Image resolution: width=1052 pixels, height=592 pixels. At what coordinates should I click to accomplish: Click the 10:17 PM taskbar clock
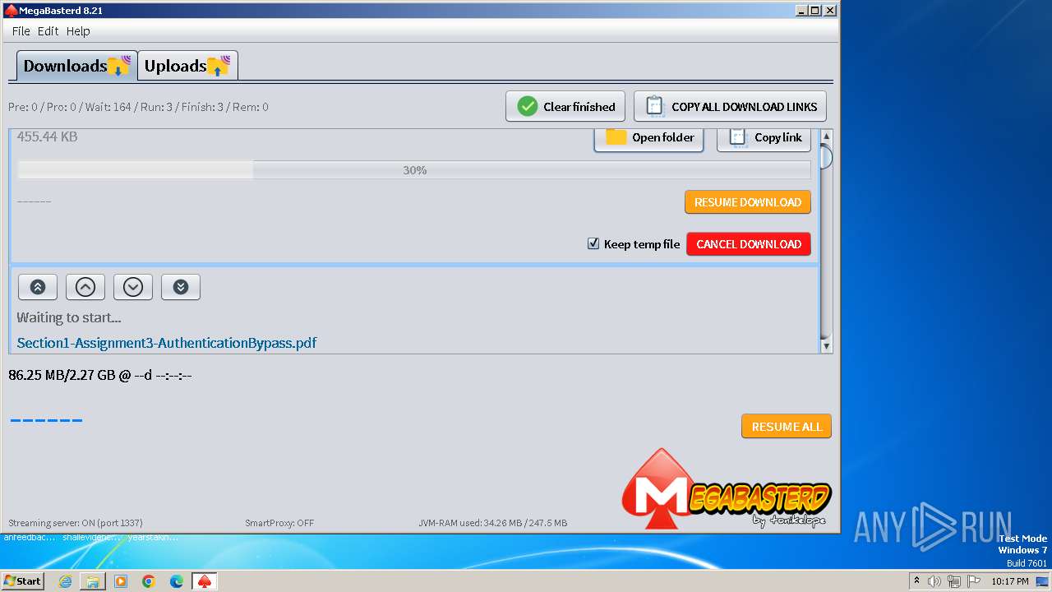(1010, 581)
